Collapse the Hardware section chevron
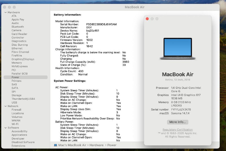 click(5, 12)
